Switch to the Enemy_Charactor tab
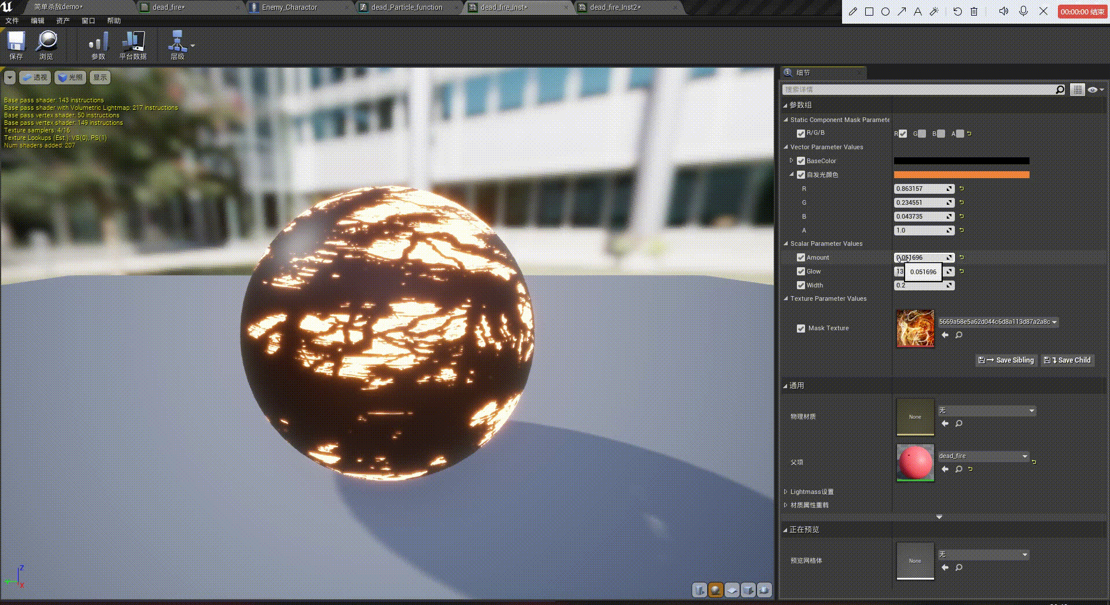Viewport: 1110px width, 605px height. [289, 8]
